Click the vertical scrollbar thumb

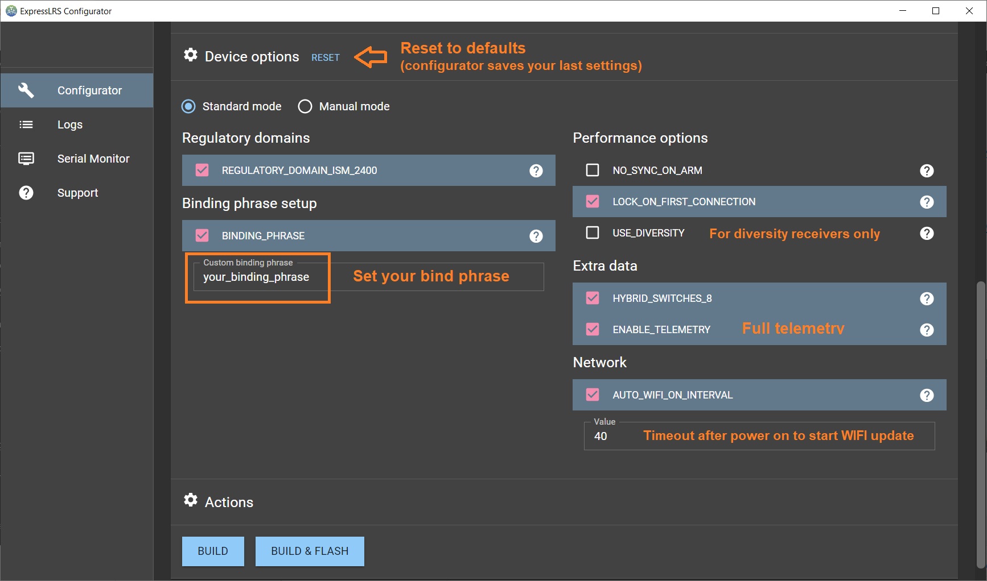point(980,425)
